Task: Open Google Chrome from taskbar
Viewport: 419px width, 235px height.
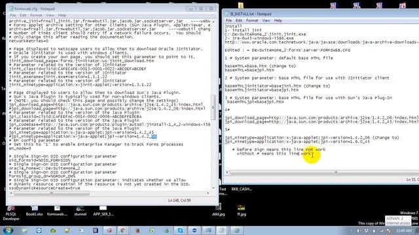Action: 123,230
